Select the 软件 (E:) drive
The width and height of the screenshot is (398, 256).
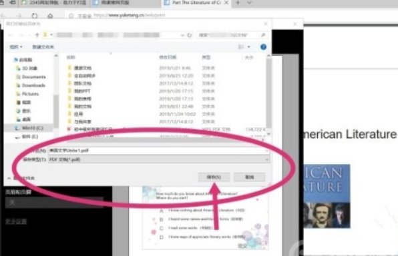coord(27,137)
